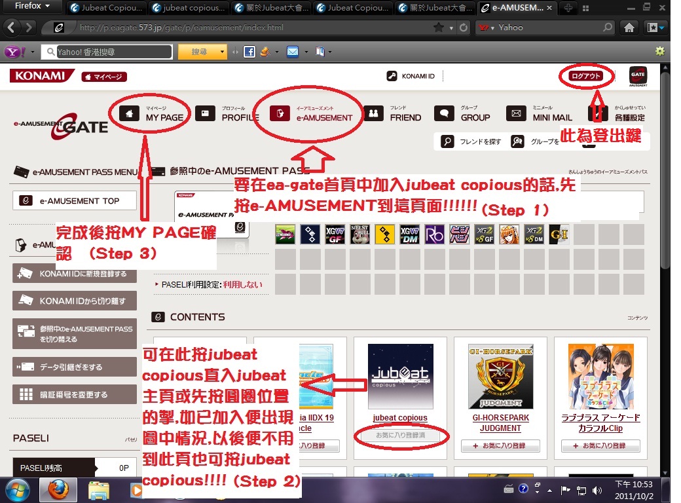Open the Firefox menu dropdown

point(32,6)
